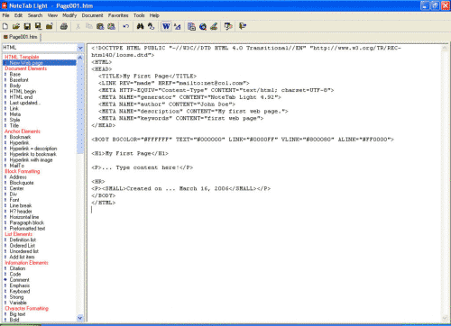
Task: Open the File menu
Action: click(5, 15)
